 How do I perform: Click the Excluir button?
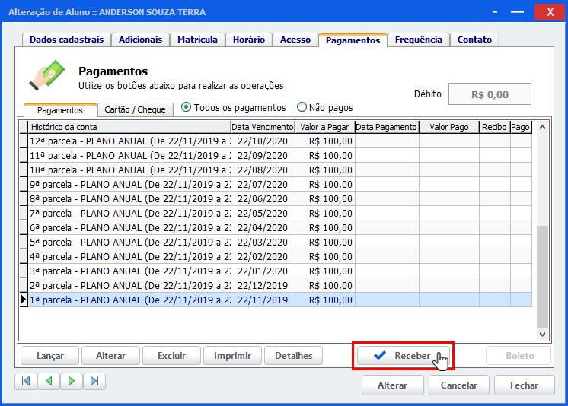pos(172,356)
